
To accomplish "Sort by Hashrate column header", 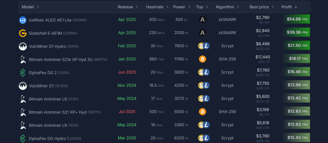I will point(157,7).
